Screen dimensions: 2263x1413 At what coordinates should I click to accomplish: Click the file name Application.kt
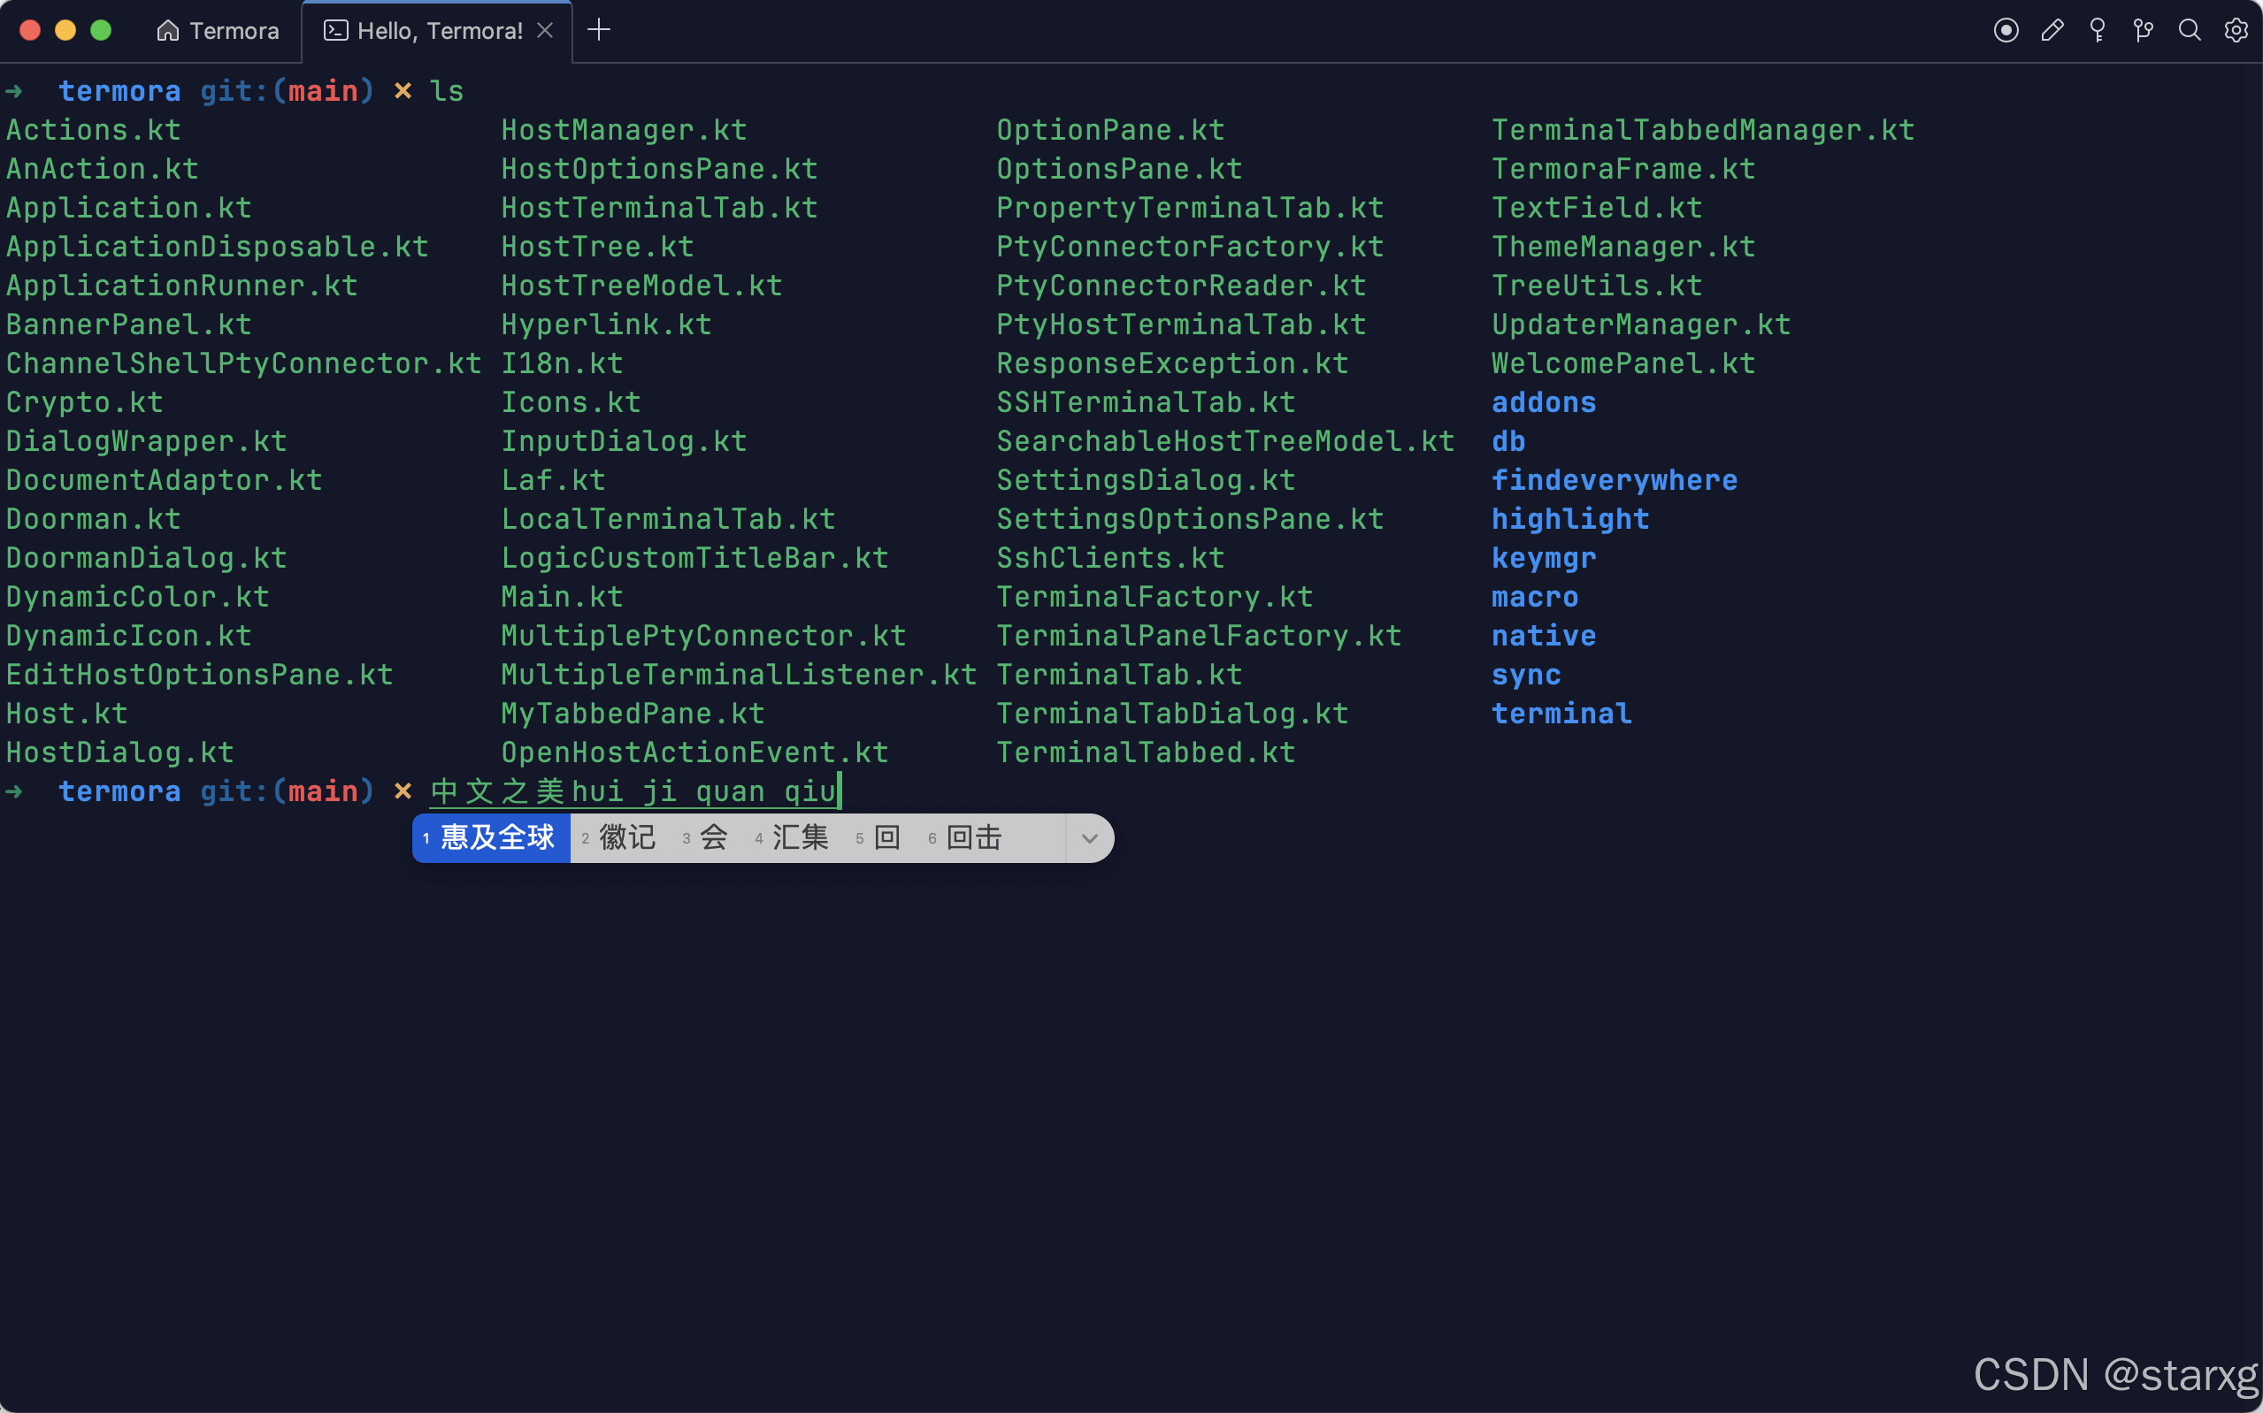click(129, 208)
